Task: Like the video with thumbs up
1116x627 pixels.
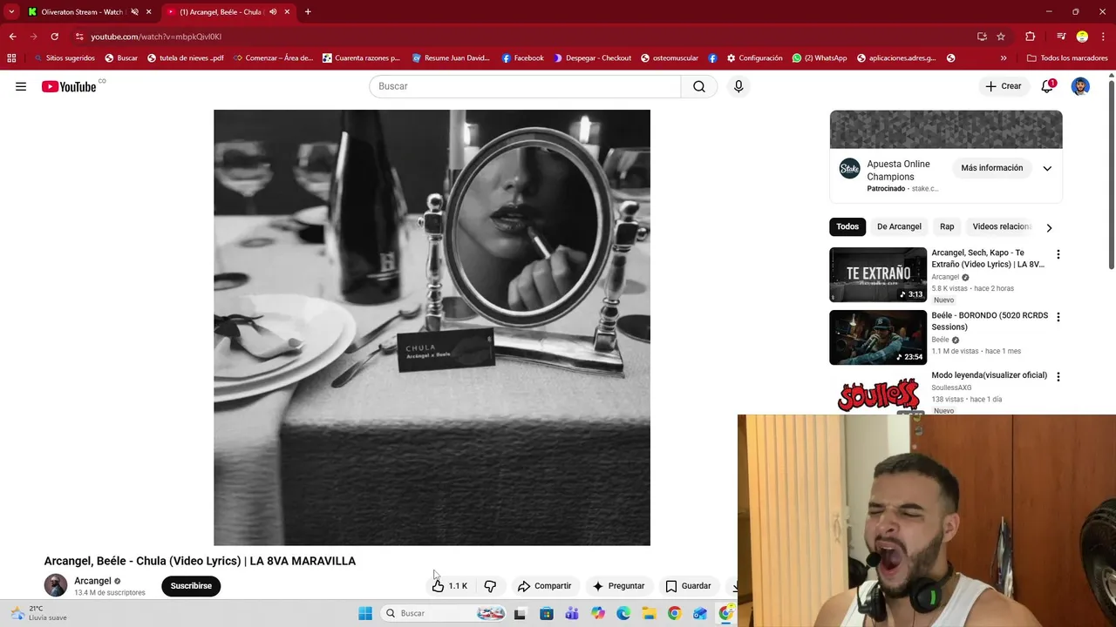Action: pos(450,586)
